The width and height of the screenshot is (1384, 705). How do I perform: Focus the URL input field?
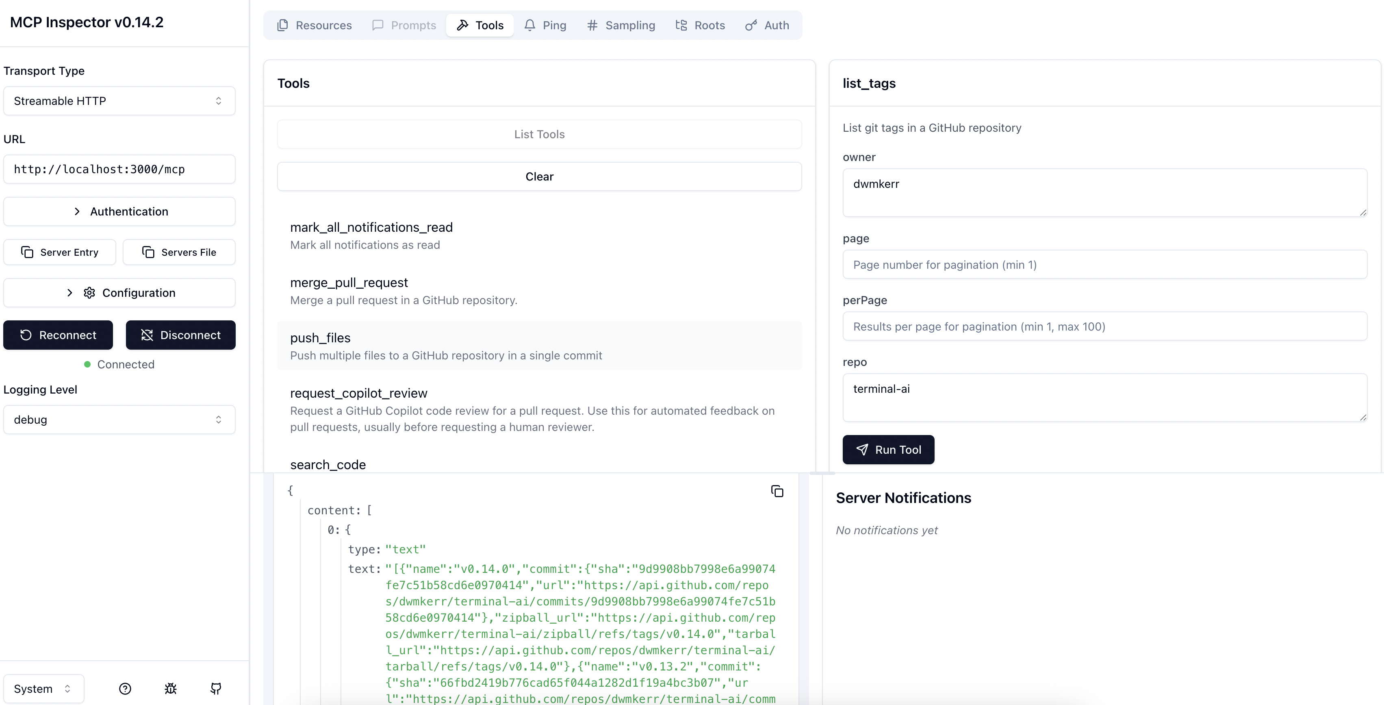[x=119, y=170]
